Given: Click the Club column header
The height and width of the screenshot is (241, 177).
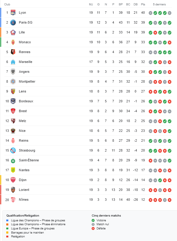Looking at the screenshot, I should click(x=7, y=4).
